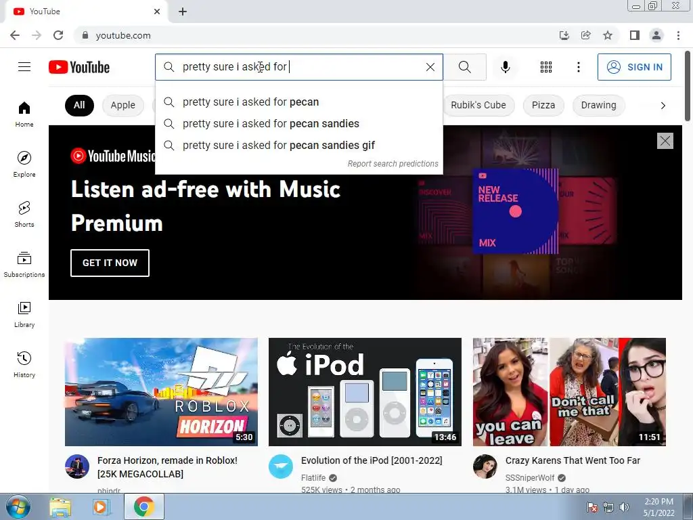
Task: Select the Apple filter chip
Action: (123, 105)
